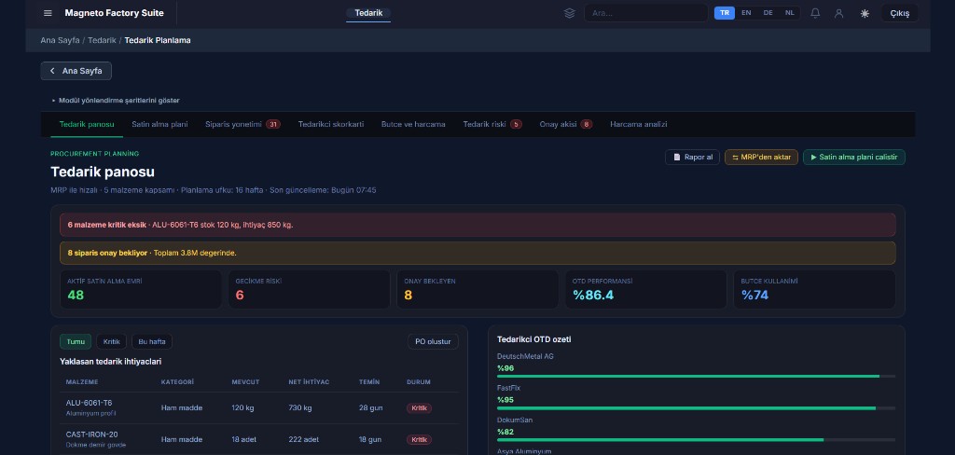This screenshot has height=455, width=955.
Task: Open the user profile icon
Action: (839, 13)
